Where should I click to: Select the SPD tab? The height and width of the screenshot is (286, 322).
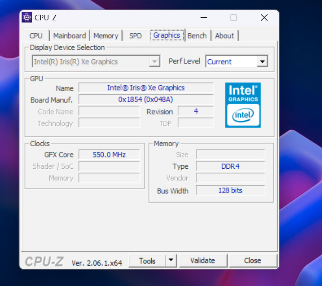[x=135, y=35]
